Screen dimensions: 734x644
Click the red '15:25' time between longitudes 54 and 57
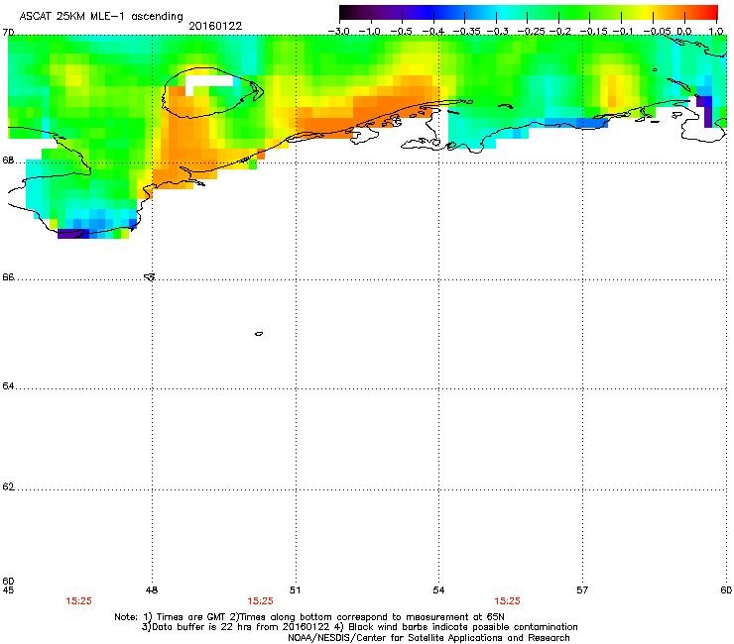click(508, 601)
